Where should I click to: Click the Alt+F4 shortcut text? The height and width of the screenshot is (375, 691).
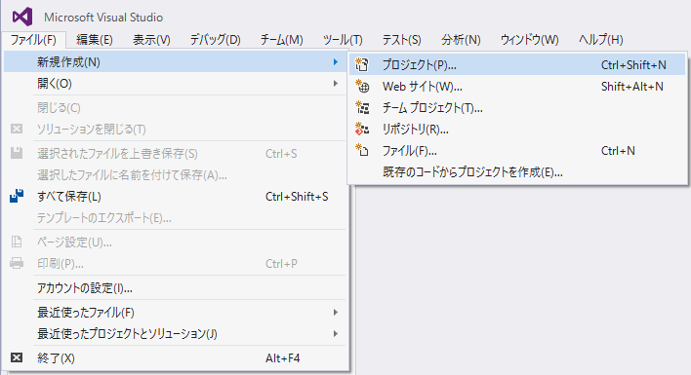point(282,358)
